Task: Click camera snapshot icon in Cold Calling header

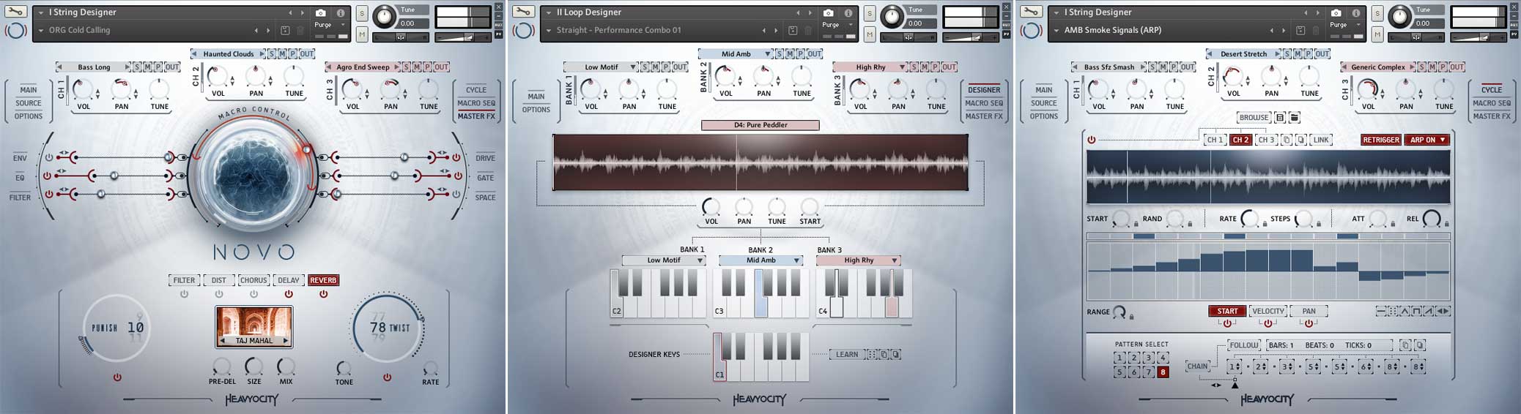Action: (x=321, y=13)
